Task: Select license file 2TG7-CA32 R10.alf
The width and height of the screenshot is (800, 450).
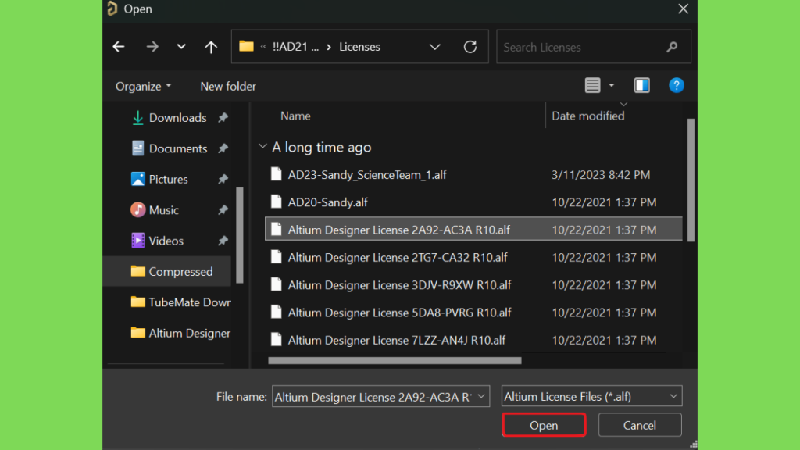Action: coord(398,258)
